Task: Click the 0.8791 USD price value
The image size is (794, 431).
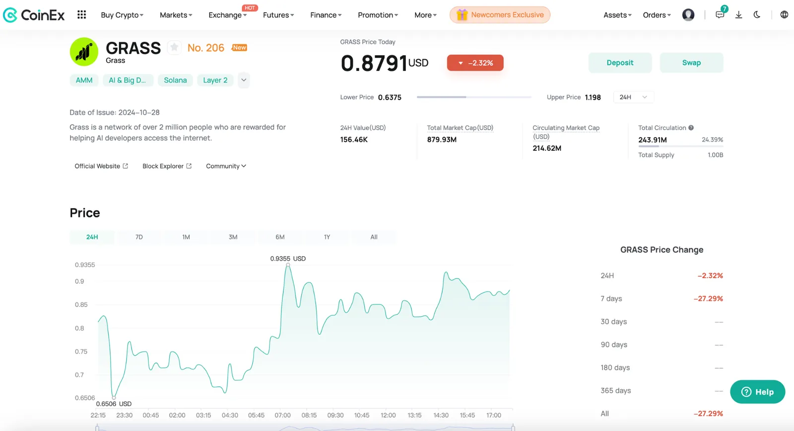Action: point(384,63)
